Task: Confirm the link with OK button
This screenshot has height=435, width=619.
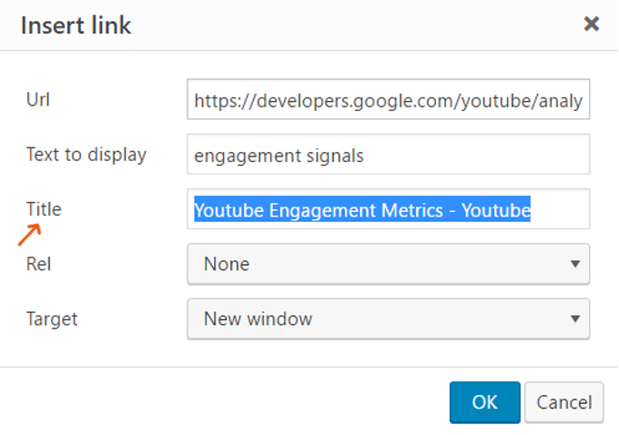Action: pos(485,402)
